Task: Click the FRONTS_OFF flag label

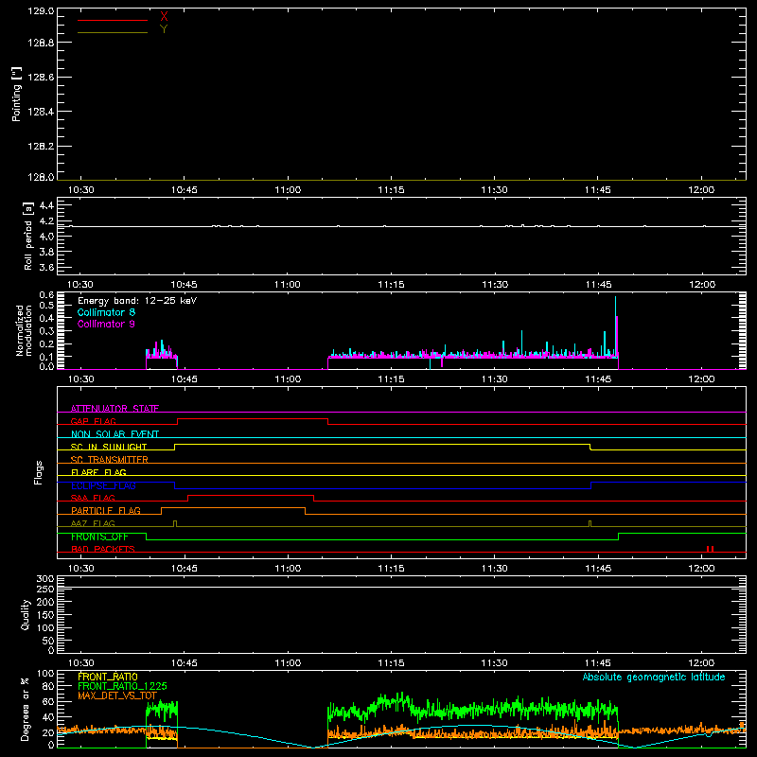Action: tap(99, 537)
